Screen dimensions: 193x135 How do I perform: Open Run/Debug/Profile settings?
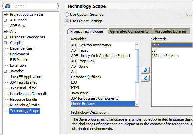(x=25, y=105)
